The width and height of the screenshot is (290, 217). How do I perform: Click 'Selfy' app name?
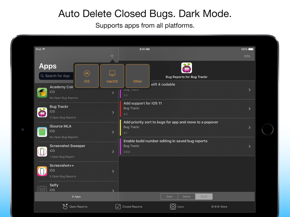(x=54, y=185)
